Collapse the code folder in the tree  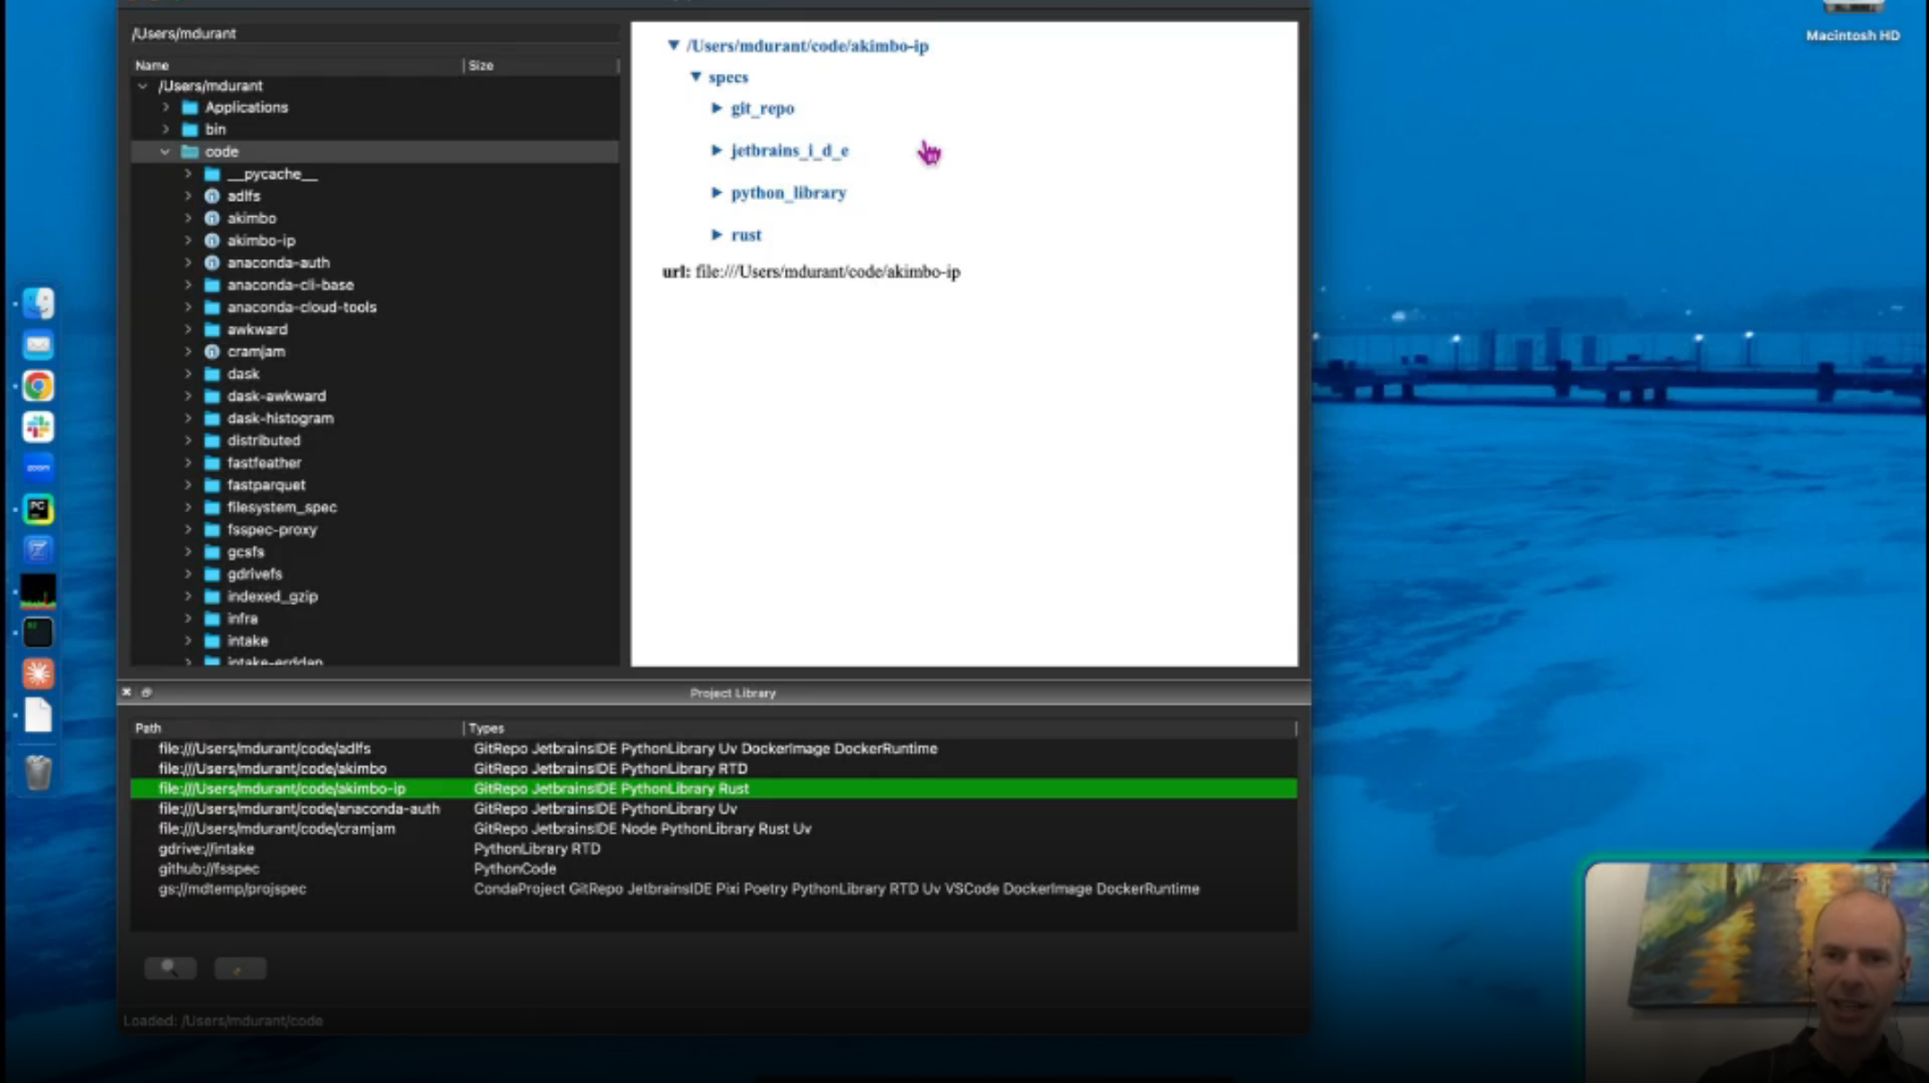pos(166,152)
